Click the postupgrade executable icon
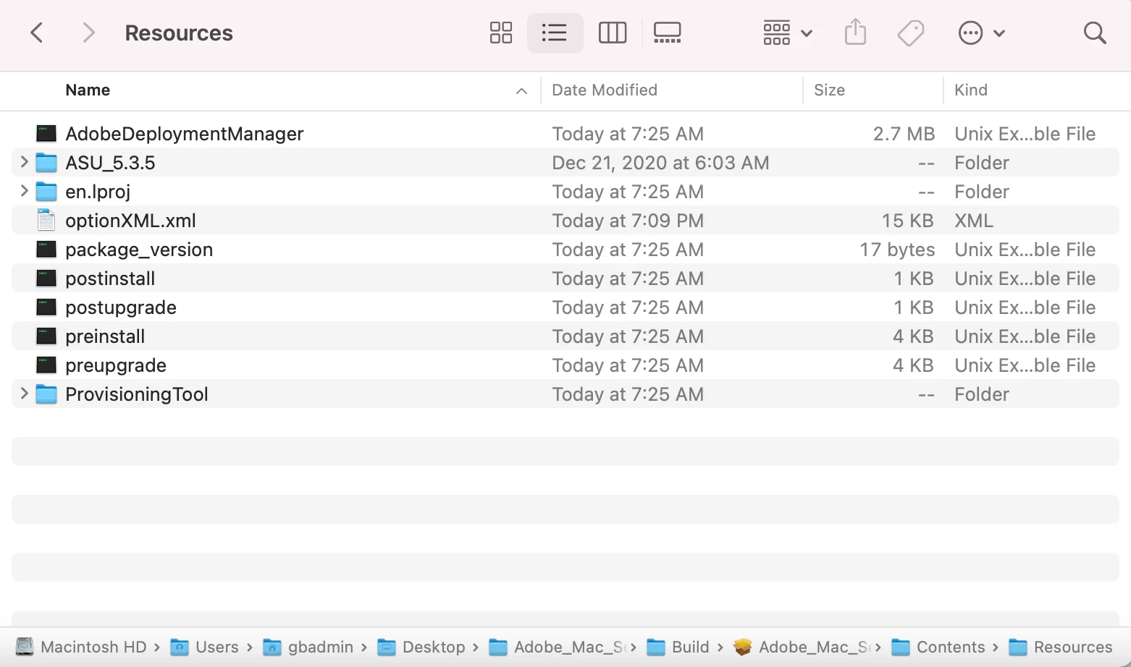This screenshot has height=667, width=1131. click(46, 307)
